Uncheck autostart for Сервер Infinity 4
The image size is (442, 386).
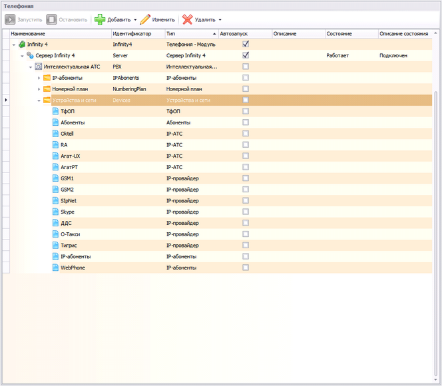click(246, 55)
